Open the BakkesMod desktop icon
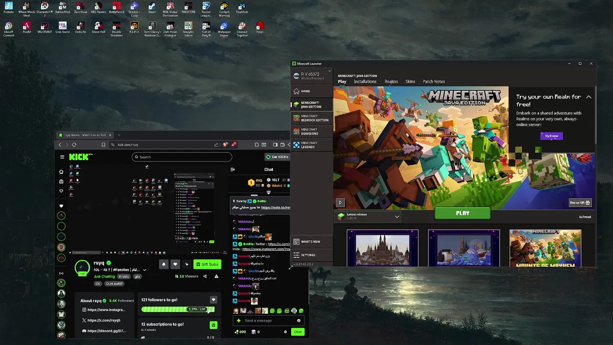 (x=62, y=8)
